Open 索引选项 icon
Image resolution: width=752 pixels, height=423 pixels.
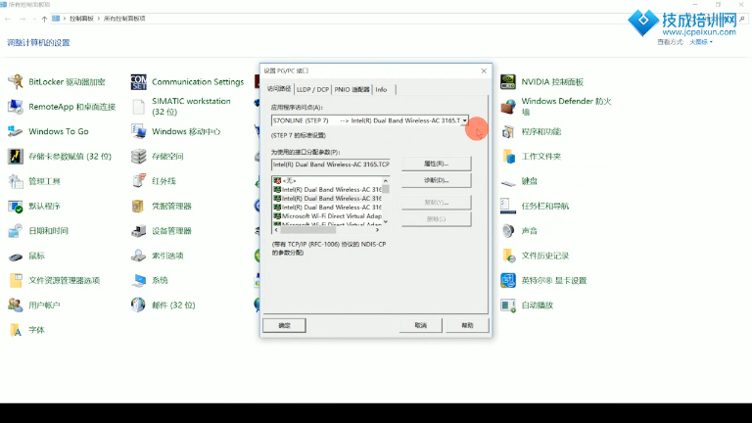point(139,256)
